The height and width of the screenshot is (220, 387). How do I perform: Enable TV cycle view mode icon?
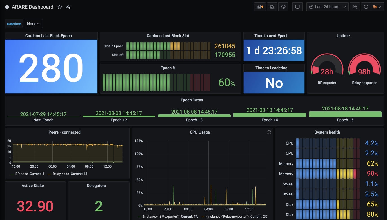coord(297,6)
